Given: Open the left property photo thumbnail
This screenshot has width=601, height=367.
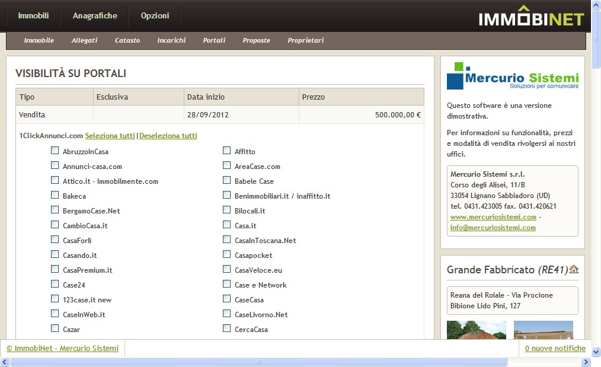Looking at the screenshot, I should (x=477, y=330).
